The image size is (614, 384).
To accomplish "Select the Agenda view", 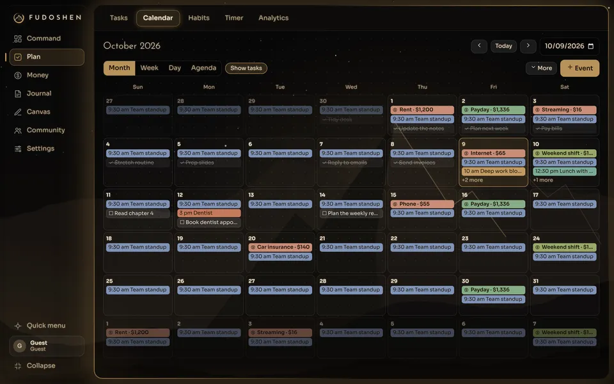I will coord(203,68).
